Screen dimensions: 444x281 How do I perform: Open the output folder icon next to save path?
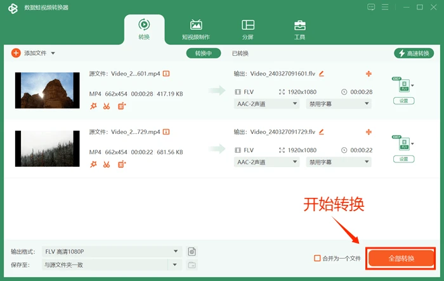pyautogui.click(x=192, y=265)
